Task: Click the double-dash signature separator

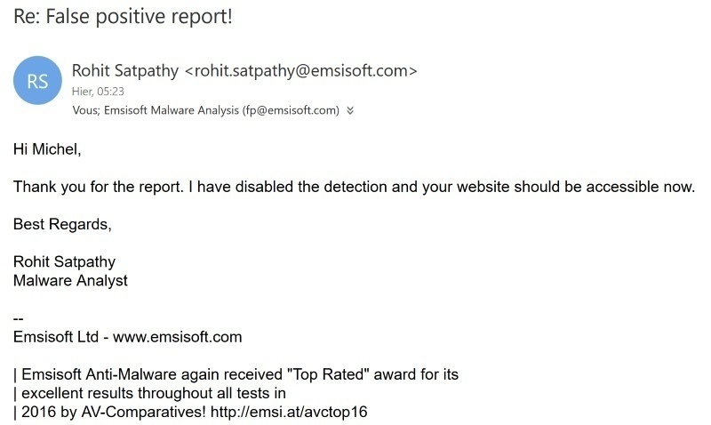Action: pos(18,318)
